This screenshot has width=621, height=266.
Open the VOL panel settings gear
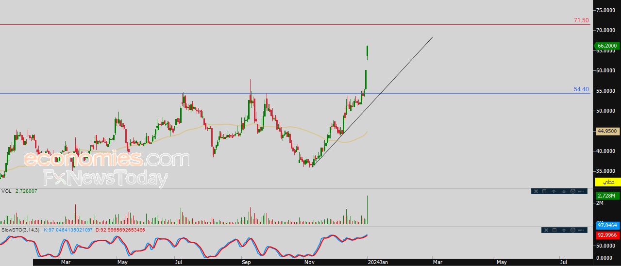pyautogui.click(x=572, y=191)
